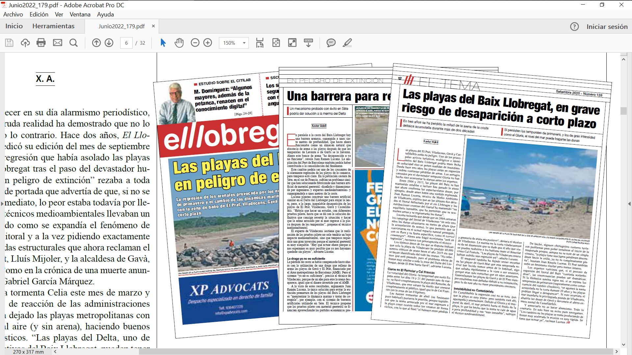Switch to the Herramientas tab
The width and height of the screenshot is (632, 355).
(x=53, y=26)
